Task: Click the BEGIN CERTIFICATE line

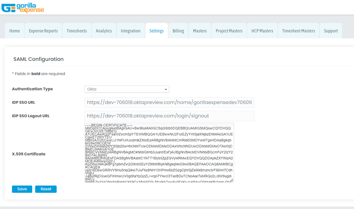Action: (109, 125)
